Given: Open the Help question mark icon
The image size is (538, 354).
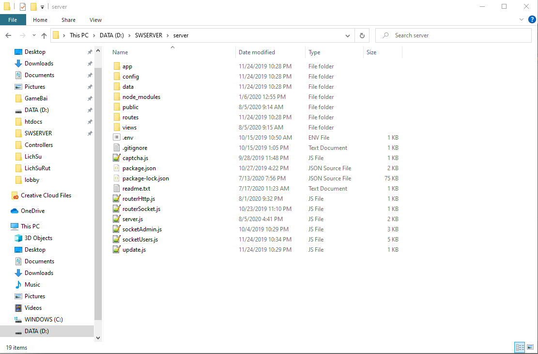Looking at the screenshot, I should pyautogui.click(x=532, y=19).
